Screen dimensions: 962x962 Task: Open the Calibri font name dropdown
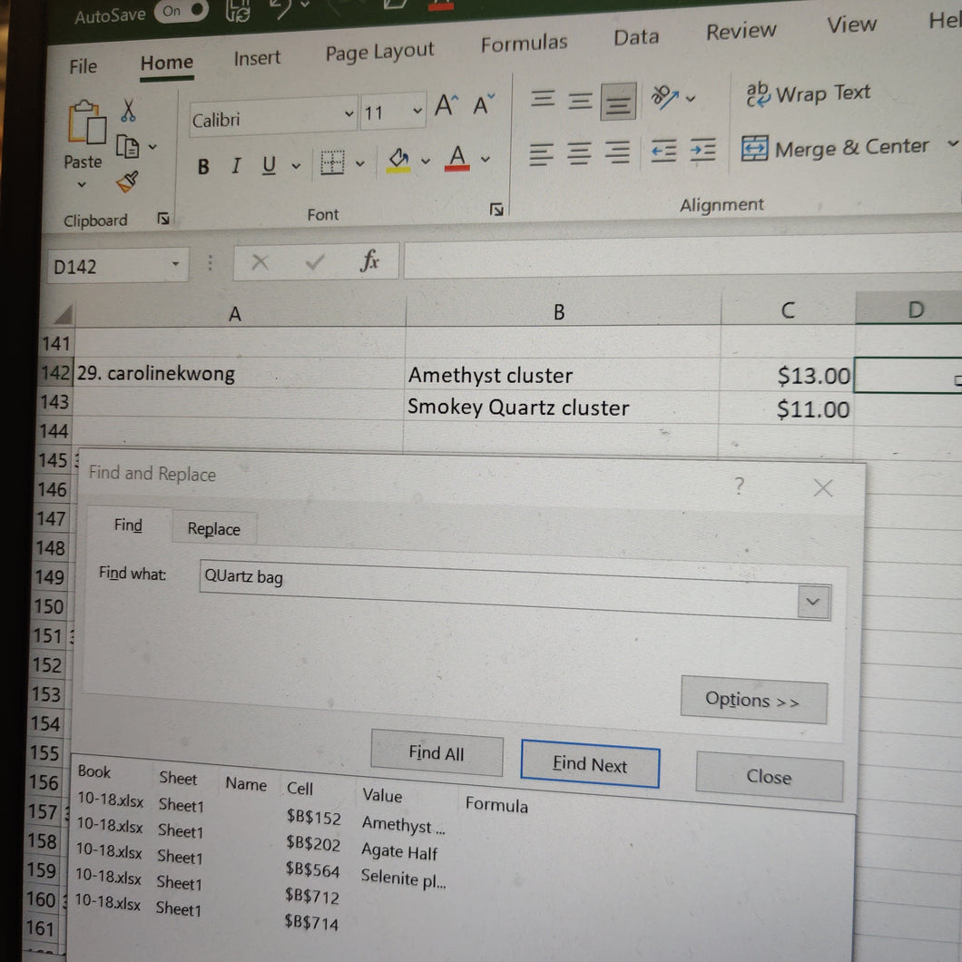point(348,113)
